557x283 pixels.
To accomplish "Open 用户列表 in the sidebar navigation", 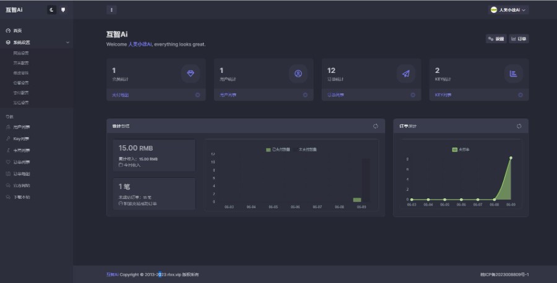I will (22, 127).
